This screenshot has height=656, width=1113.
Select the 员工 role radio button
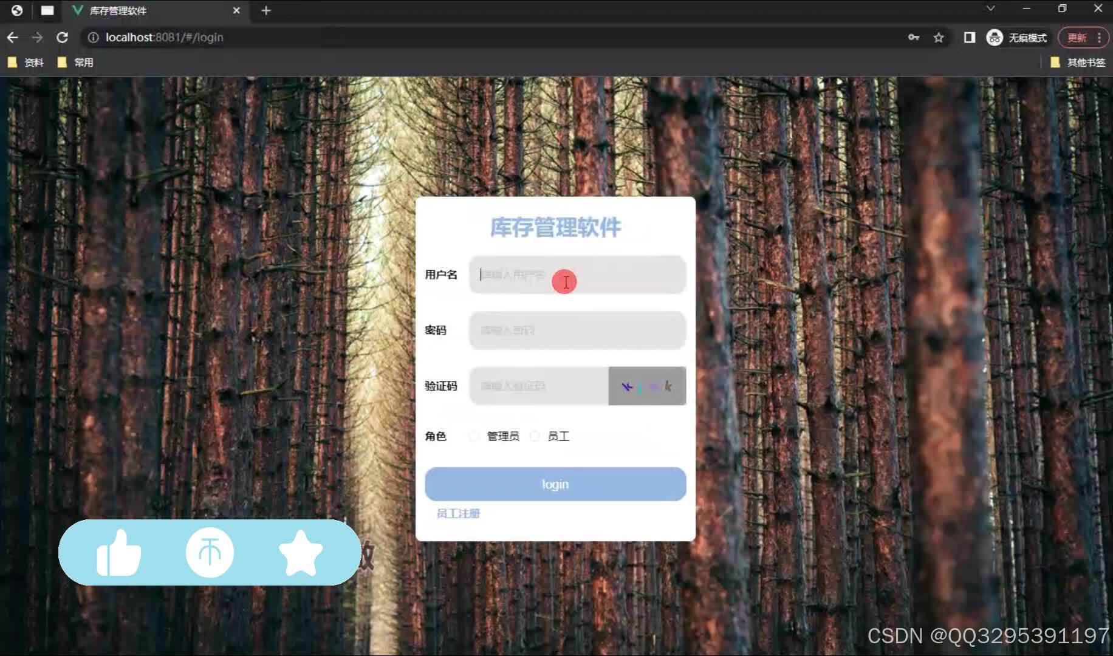click(535, 436)
